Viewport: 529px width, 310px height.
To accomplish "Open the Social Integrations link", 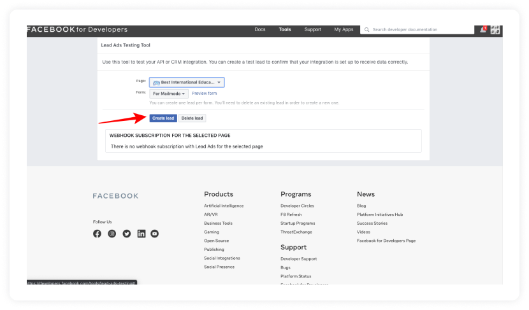I will [222, 258].
